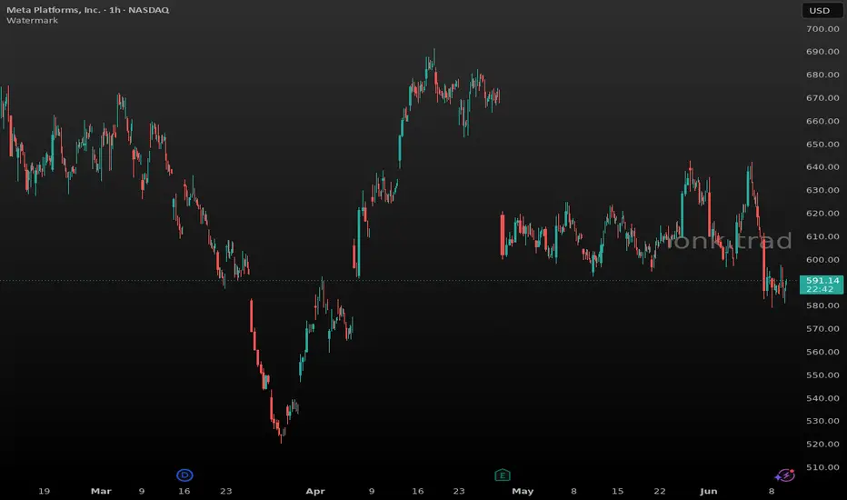Click the 540.00 price axis label
847x500 pixels.
[822, 398]
